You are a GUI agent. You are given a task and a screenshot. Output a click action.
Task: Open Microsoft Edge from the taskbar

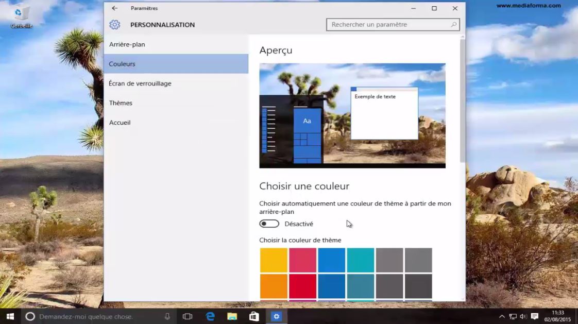click(x=210, y=316)
